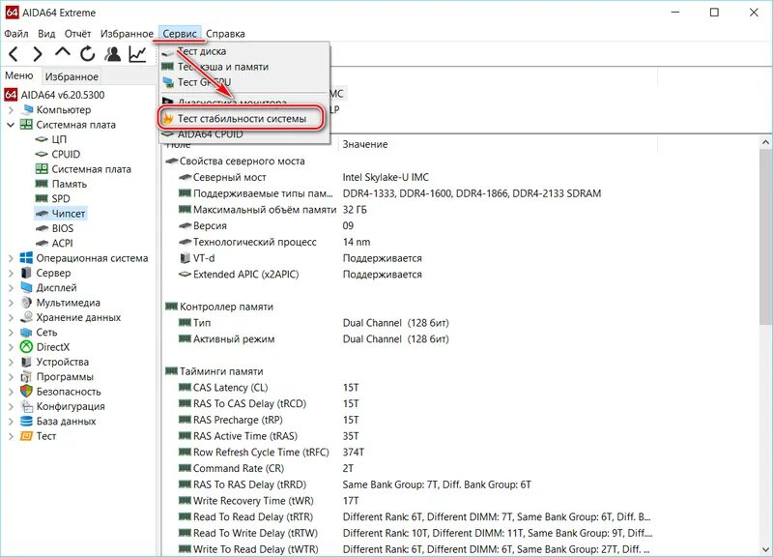Select the Command Rate (CR) row

461,468
